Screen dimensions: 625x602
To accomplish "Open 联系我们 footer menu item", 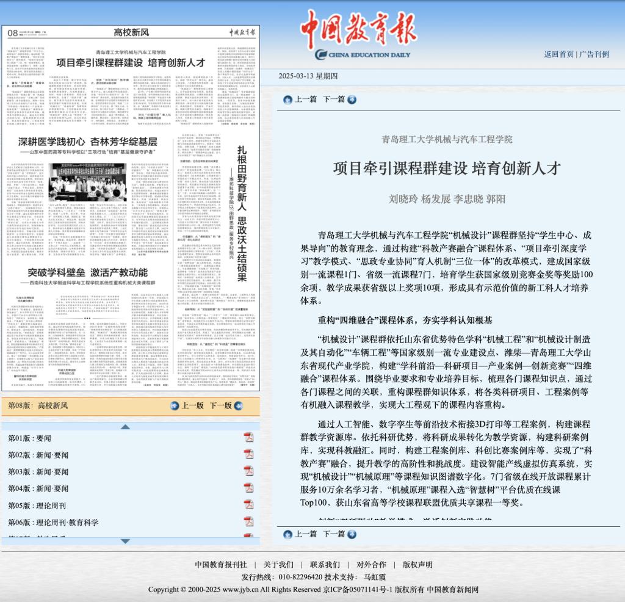I will (325, 564).
